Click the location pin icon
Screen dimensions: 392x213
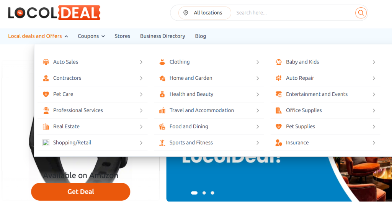pyautogui.click(x=186, y=13)
